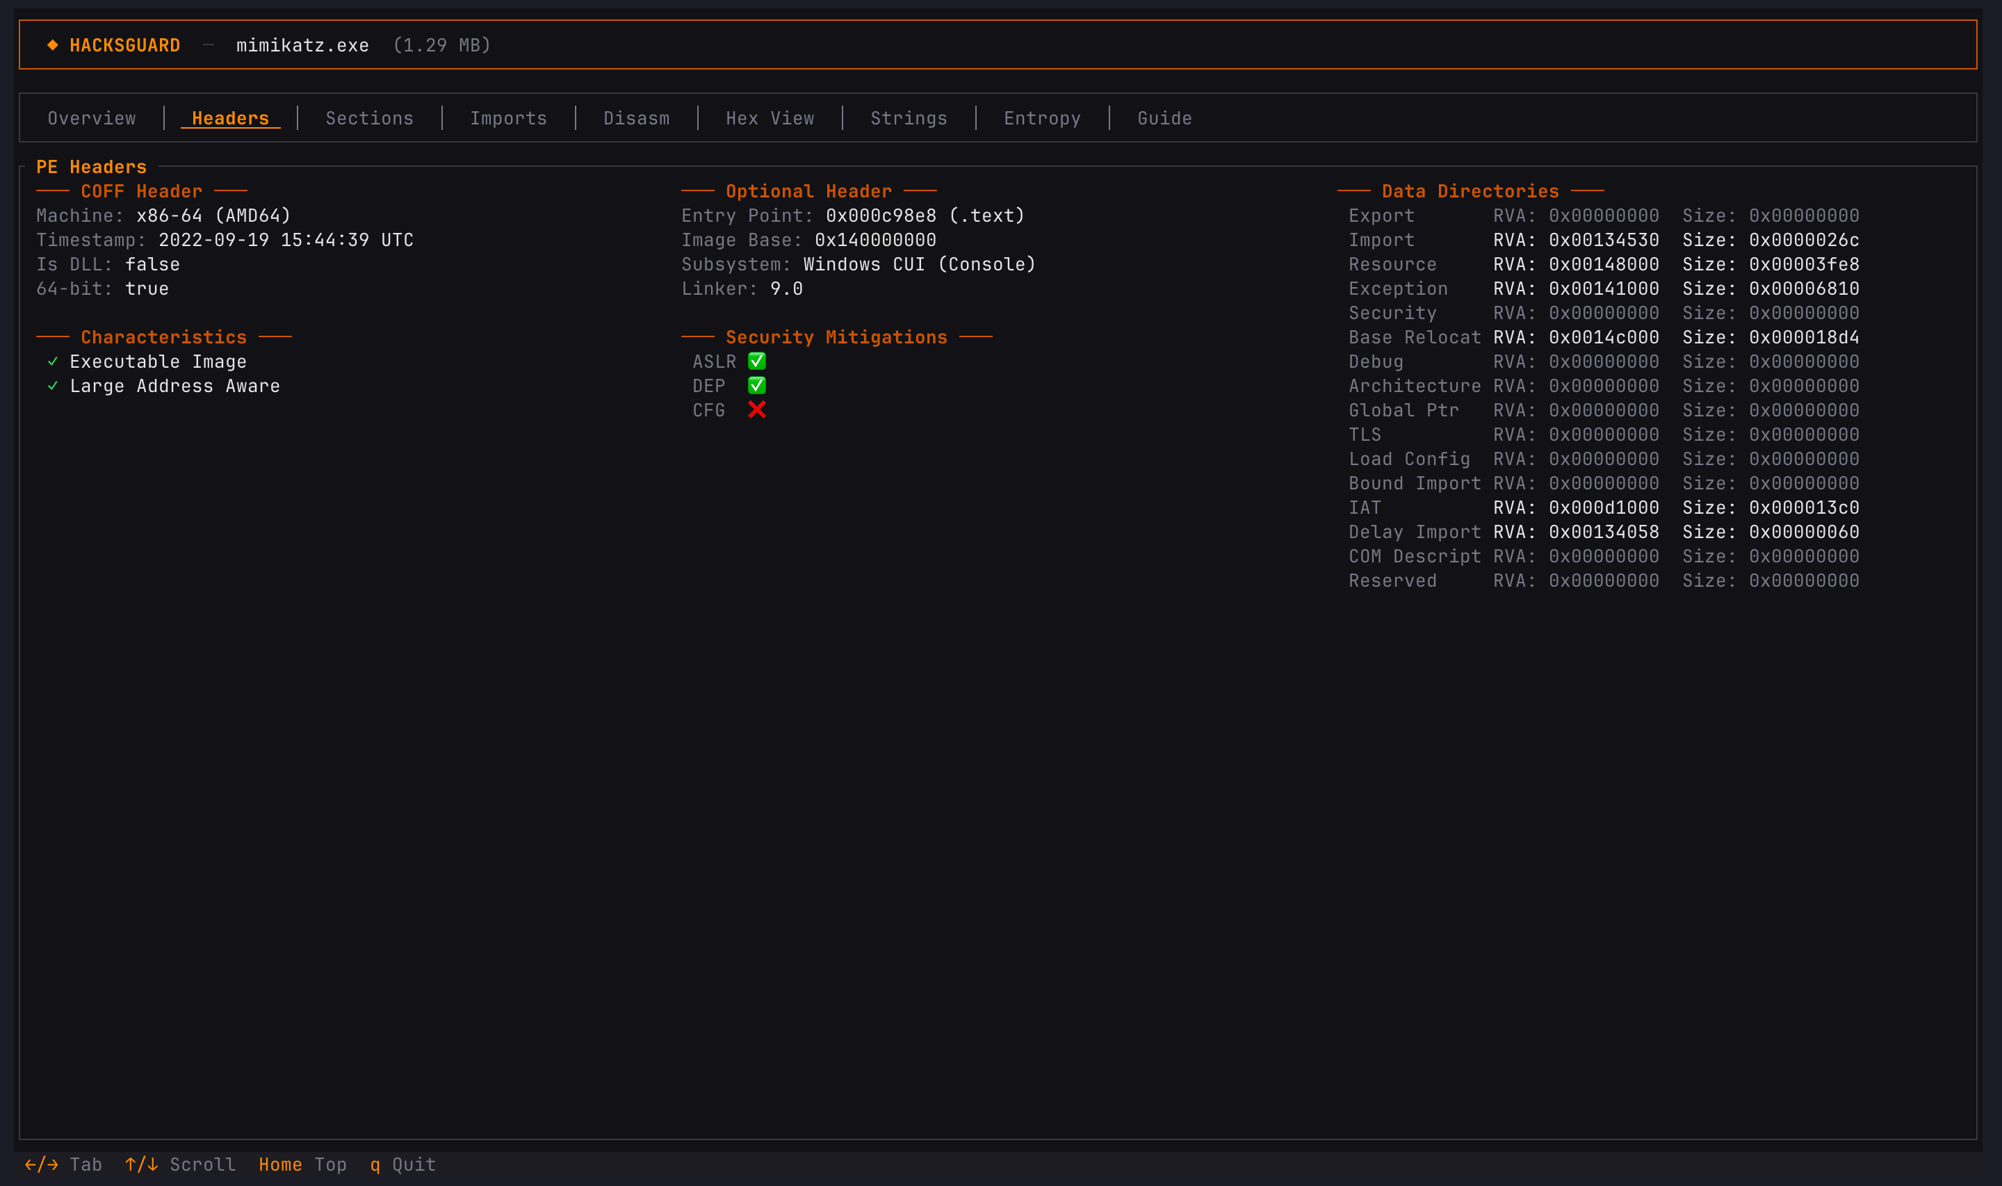The image size is (2002, 1186).
Task: Click the Scroll arrows key hint
Action: tap(181, 1164)
